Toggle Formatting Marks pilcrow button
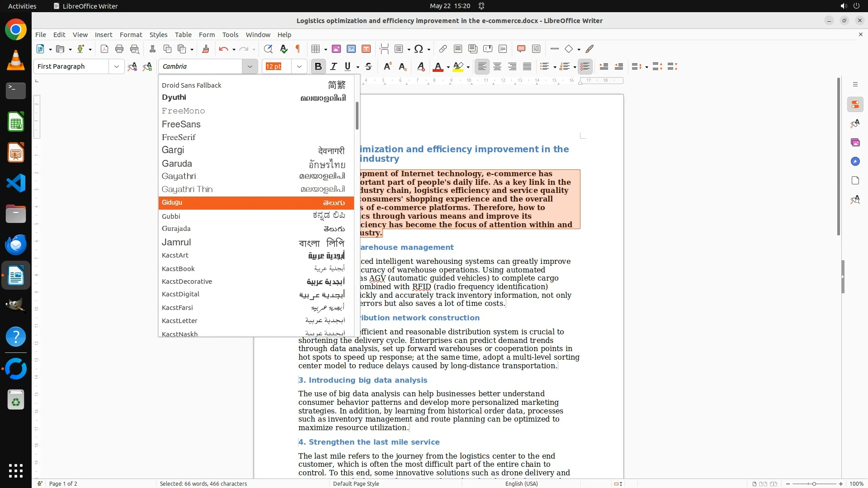The width and height of the screenshot is (868, 488). click(x=298, y=49)
